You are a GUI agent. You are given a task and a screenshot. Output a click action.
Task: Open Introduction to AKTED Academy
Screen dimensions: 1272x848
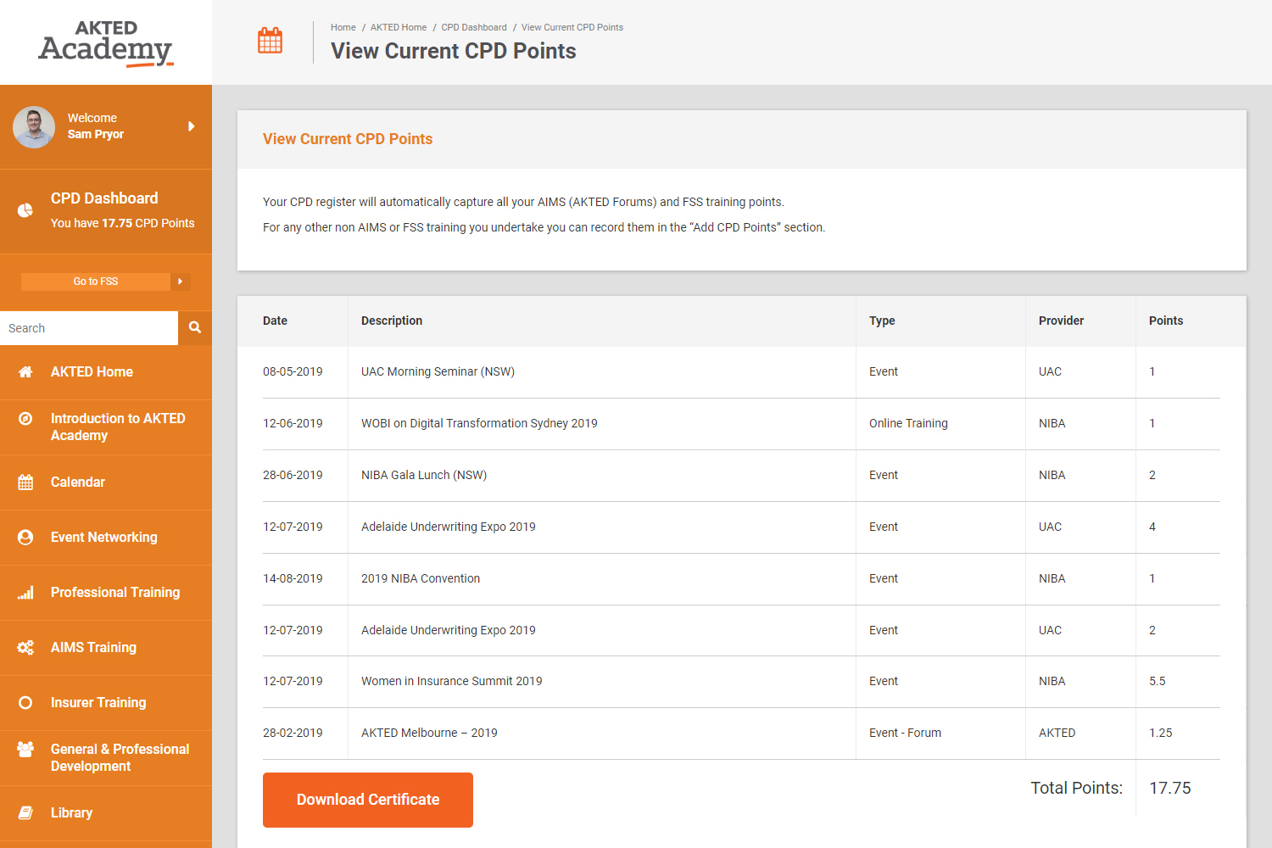click(x=118, y=427)
